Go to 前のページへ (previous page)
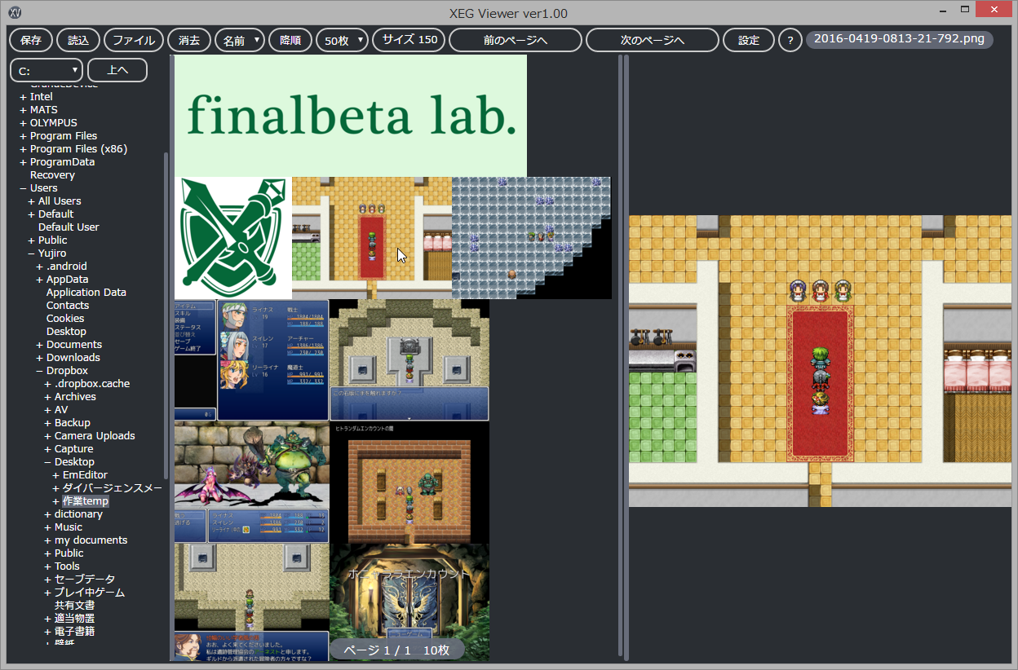Screen dimensions: 1018x670 516,40
